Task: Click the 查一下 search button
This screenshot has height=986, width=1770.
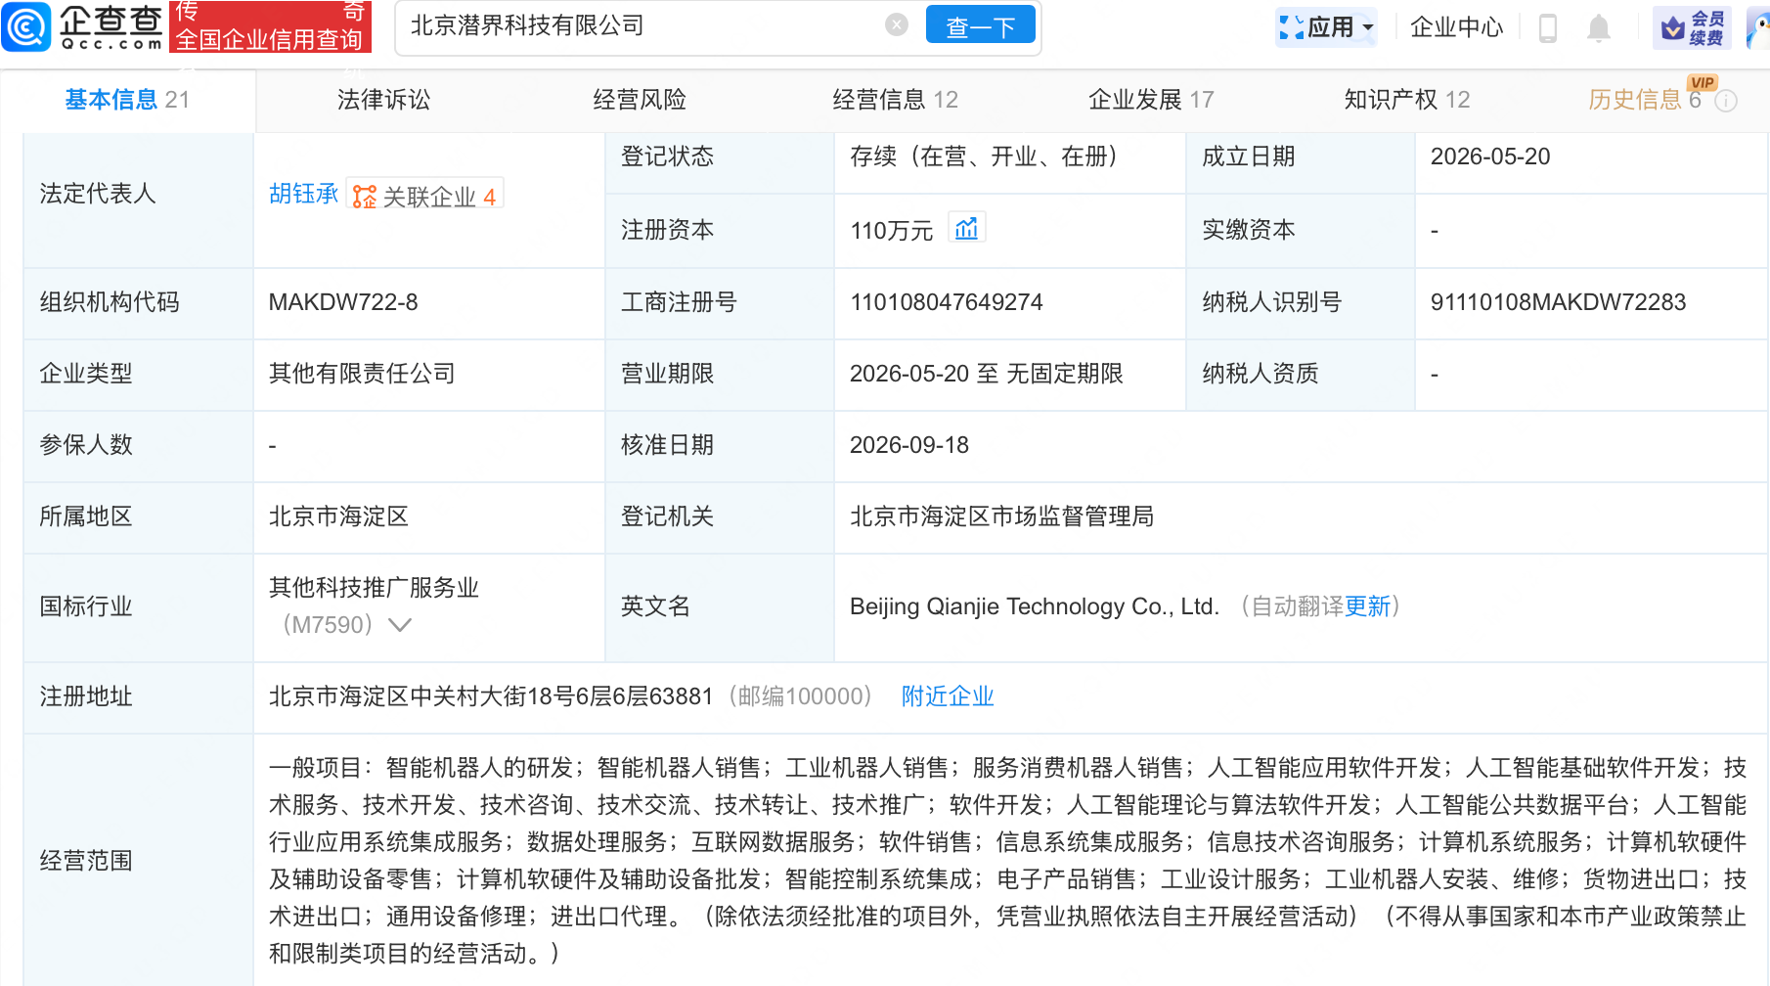Action: tap(980, 26)
